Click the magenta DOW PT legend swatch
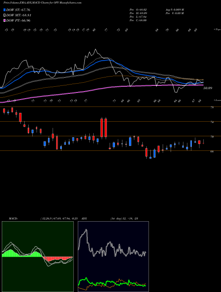Screen dimensions: 221x292 tap(4, 20)
